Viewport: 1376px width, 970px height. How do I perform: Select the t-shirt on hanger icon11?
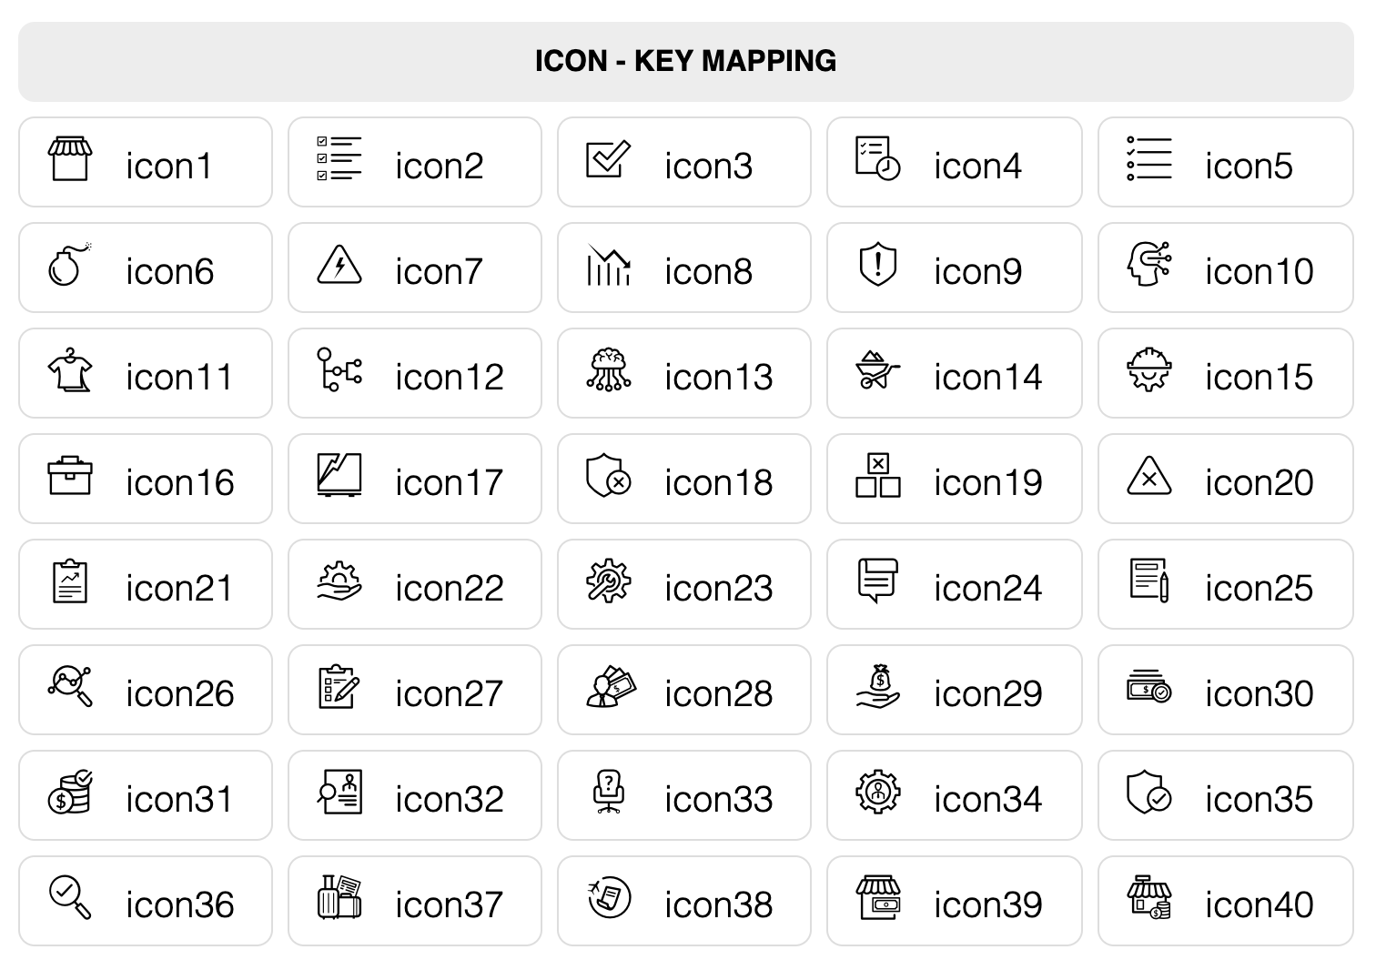point(70,370)
